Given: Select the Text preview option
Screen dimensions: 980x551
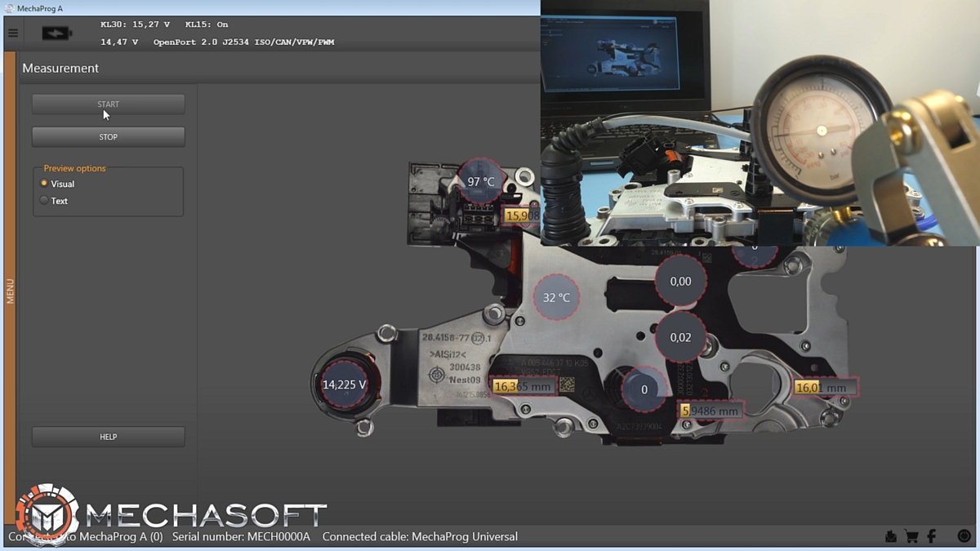Looking at the screenshot, I should (45, 201).
